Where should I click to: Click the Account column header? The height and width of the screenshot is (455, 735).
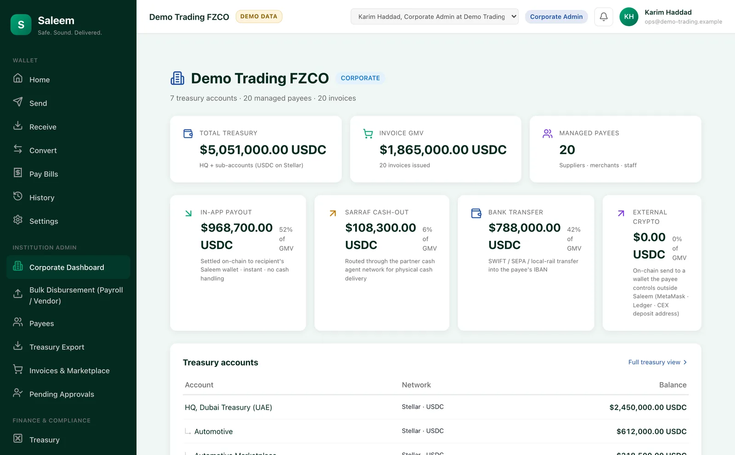(199, 385)
